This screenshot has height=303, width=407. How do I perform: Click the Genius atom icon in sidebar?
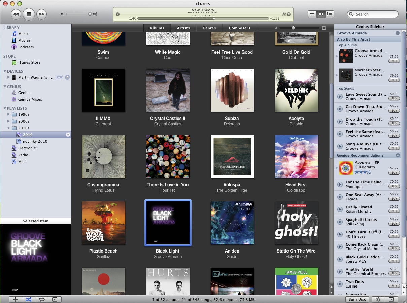[14, 93]
